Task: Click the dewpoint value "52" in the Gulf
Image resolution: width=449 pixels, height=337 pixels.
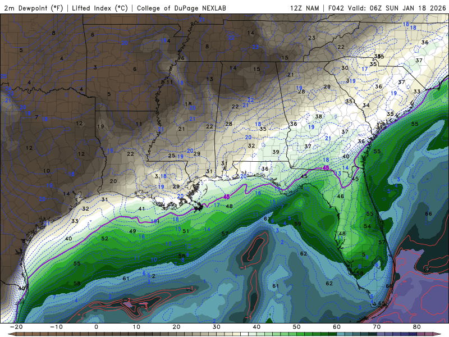Action: [105, 238]
